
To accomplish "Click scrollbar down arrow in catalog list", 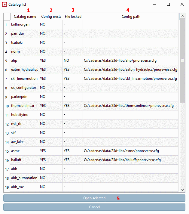I will 183,190.
